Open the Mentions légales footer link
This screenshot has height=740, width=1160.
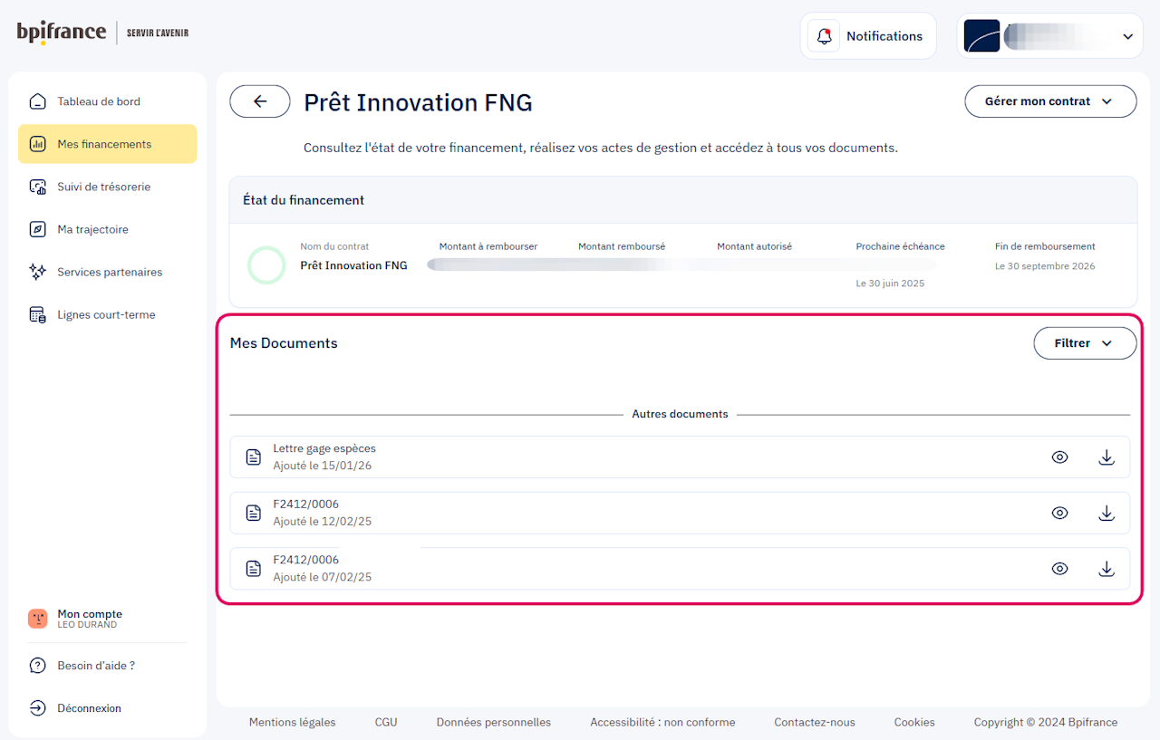pyautogui.click(x=292, y=722)
